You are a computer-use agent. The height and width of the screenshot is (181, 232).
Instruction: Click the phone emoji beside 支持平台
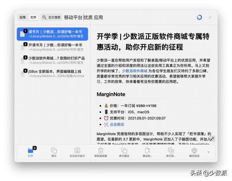click(x=106, y=112)
